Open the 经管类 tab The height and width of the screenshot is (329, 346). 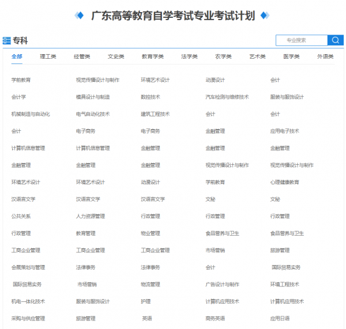pyautogui.click(x=82, y=56)
